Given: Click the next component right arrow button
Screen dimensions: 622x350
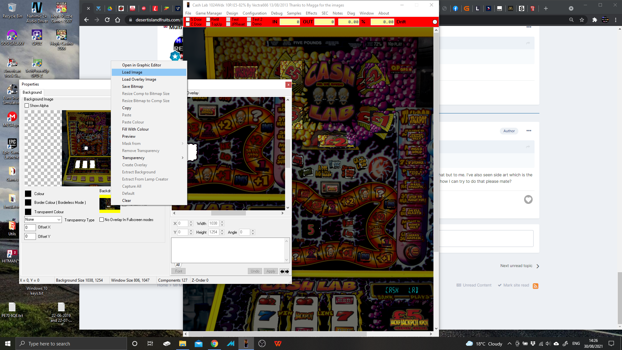Looking at the screenshot, I should (287, 272).
